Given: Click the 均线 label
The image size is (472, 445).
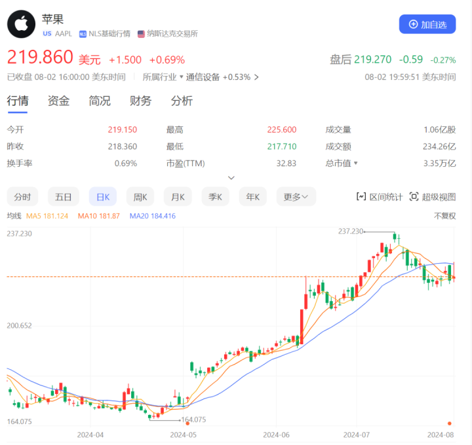Looking at the screenshot, I should (x=14, y=216).
